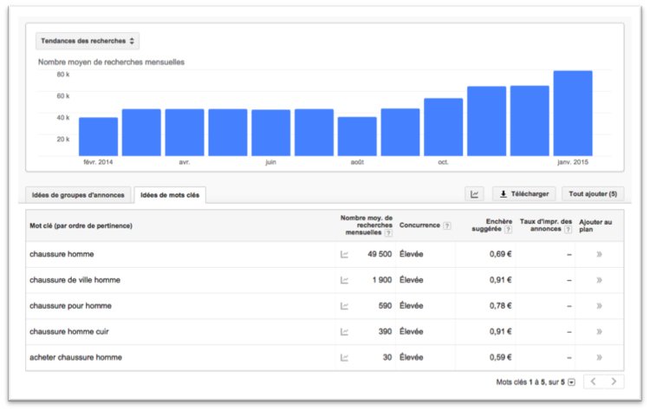The image size is (650, 411).
Task: Go to previous page of keywords
Action: [594, 382]
